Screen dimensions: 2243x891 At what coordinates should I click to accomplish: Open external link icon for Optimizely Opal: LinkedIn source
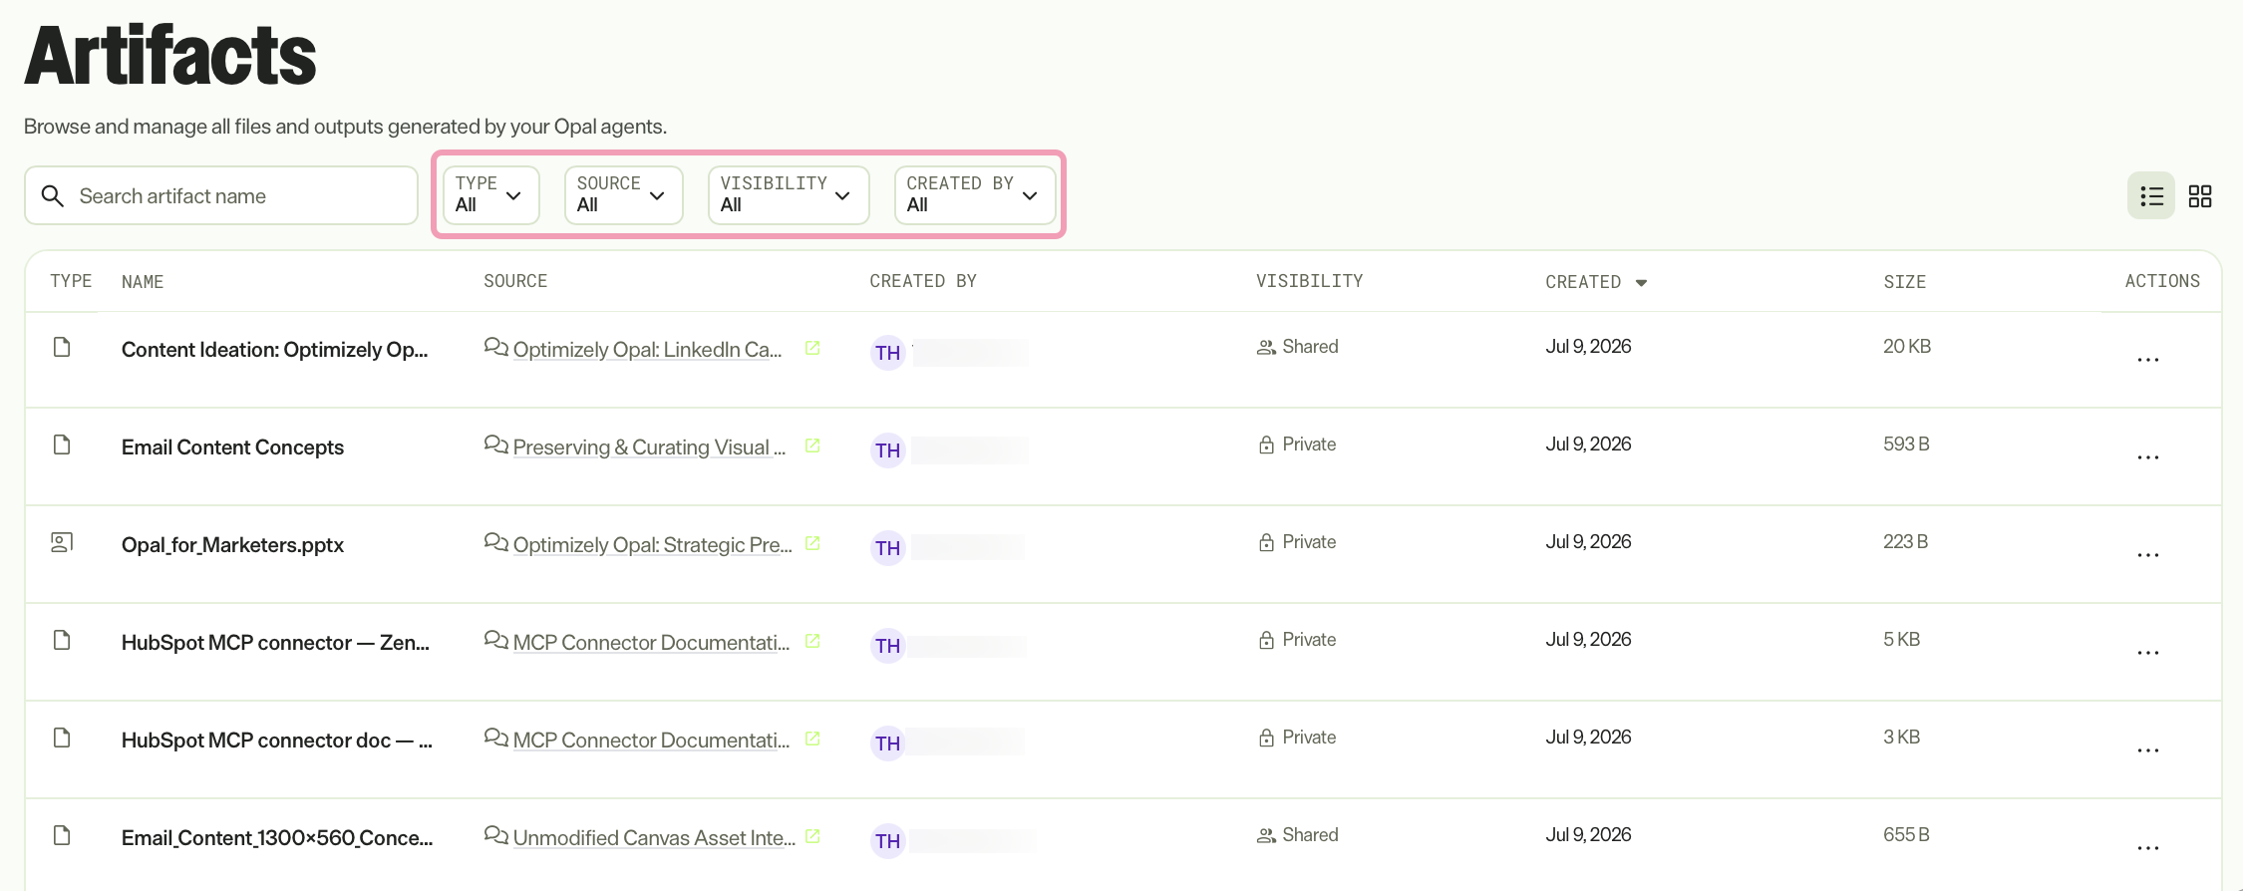812,348
